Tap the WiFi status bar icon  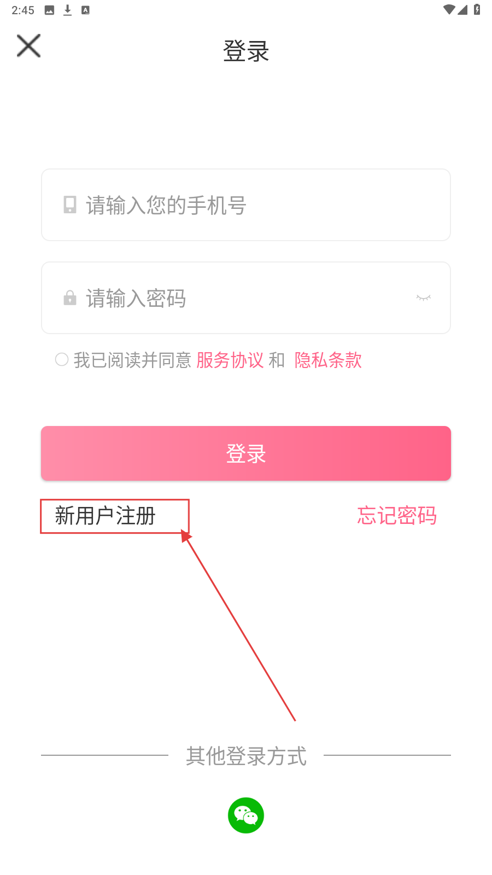(x=449, y=10)
